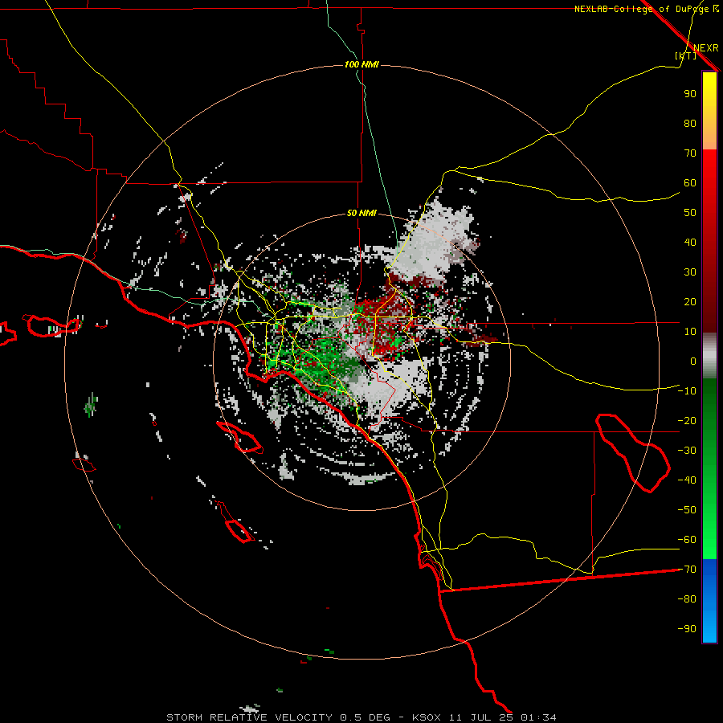Image resolution: width=723 pixels, height=723 pixels.
Task: Click the NEXLAB-College of DuPage label
Action: pos(641,9)
